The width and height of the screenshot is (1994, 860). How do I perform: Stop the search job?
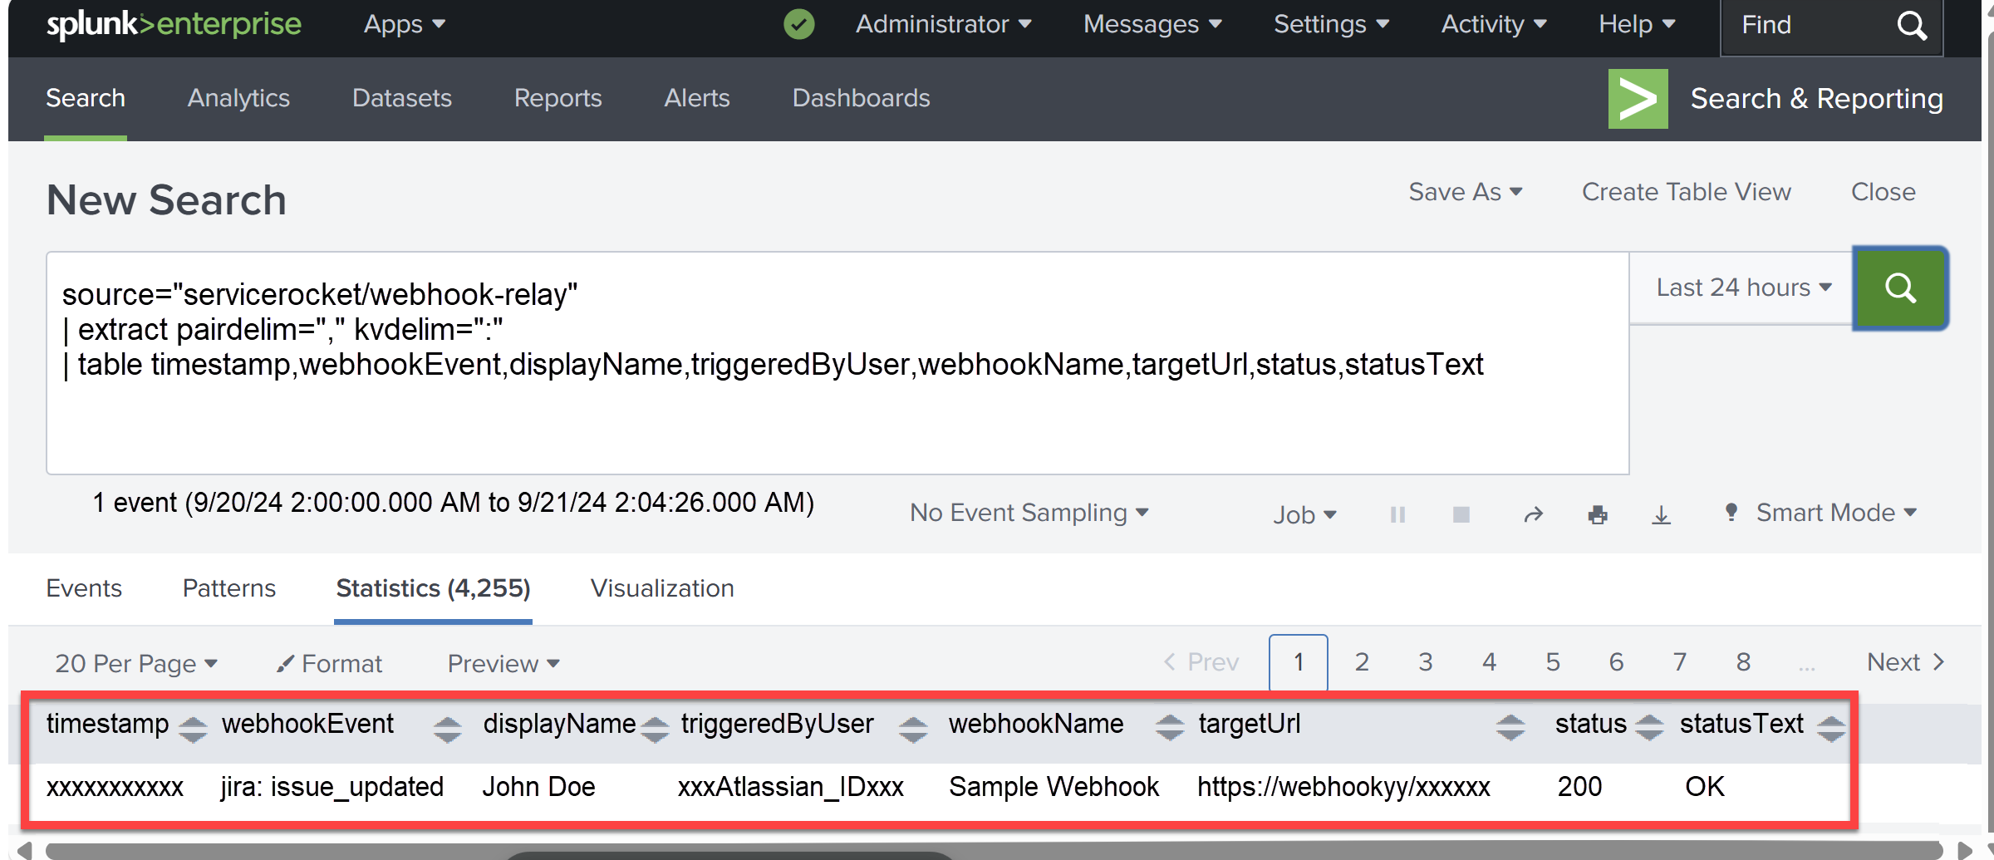coord(1461,514)
